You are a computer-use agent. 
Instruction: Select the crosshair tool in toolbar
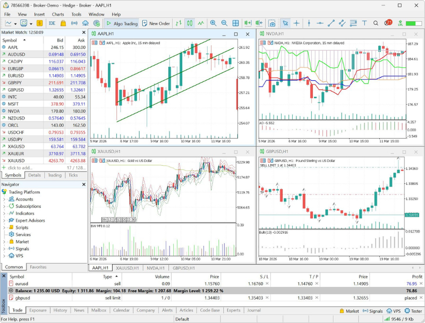click(296, 23)
